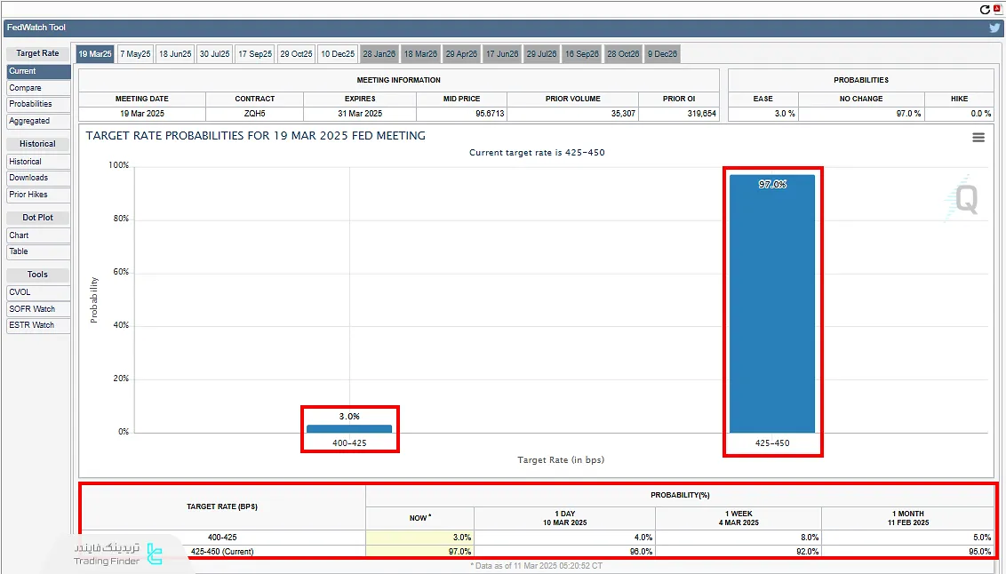Click the 425-450 probability bar

(771, 302)
